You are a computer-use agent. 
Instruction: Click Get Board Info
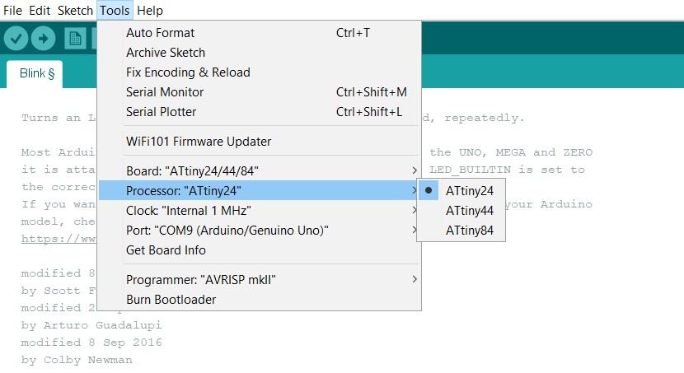click(166, 249)
